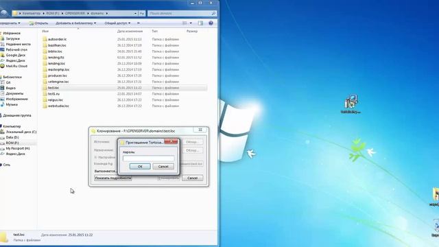The width and height of the screenshot is (439, 247).
Task: Select ROM (F:) drive in sidebar
Action: [12, 143]
